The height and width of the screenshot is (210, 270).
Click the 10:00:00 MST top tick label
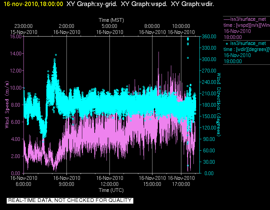point(181,26)
